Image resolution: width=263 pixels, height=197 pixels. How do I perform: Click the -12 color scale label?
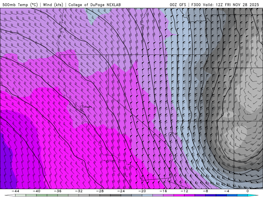coord(184,191)
